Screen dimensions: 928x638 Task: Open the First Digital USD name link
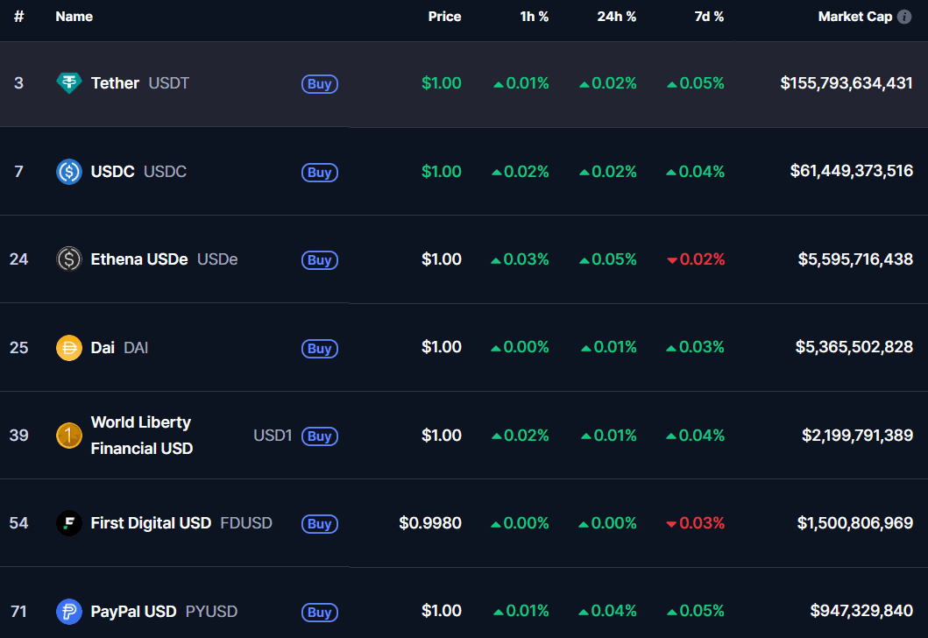point(151,523)
